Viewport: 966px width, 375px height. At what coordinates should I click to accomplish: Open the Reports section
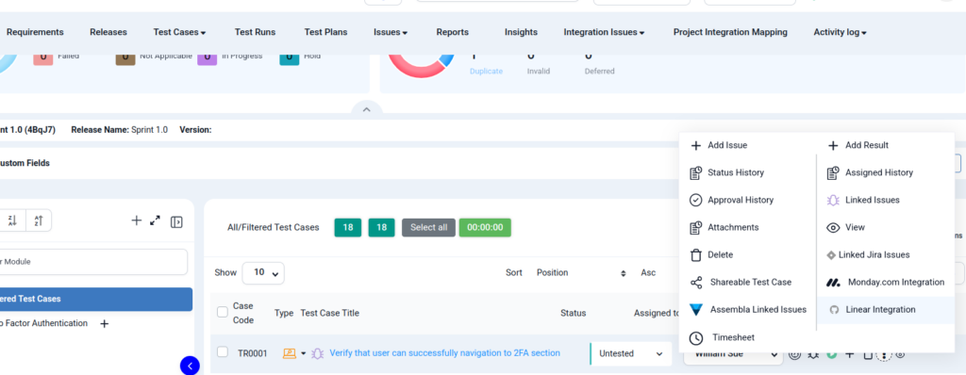(x=453, y=32)
